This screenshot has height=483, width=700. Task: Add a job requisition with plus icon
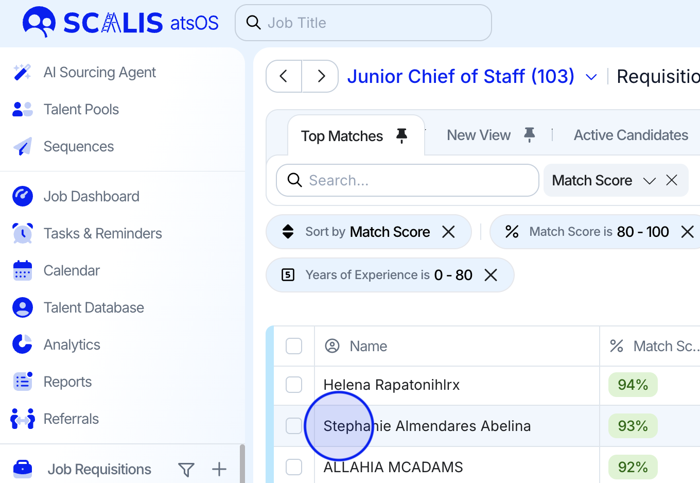pos(219,469)
